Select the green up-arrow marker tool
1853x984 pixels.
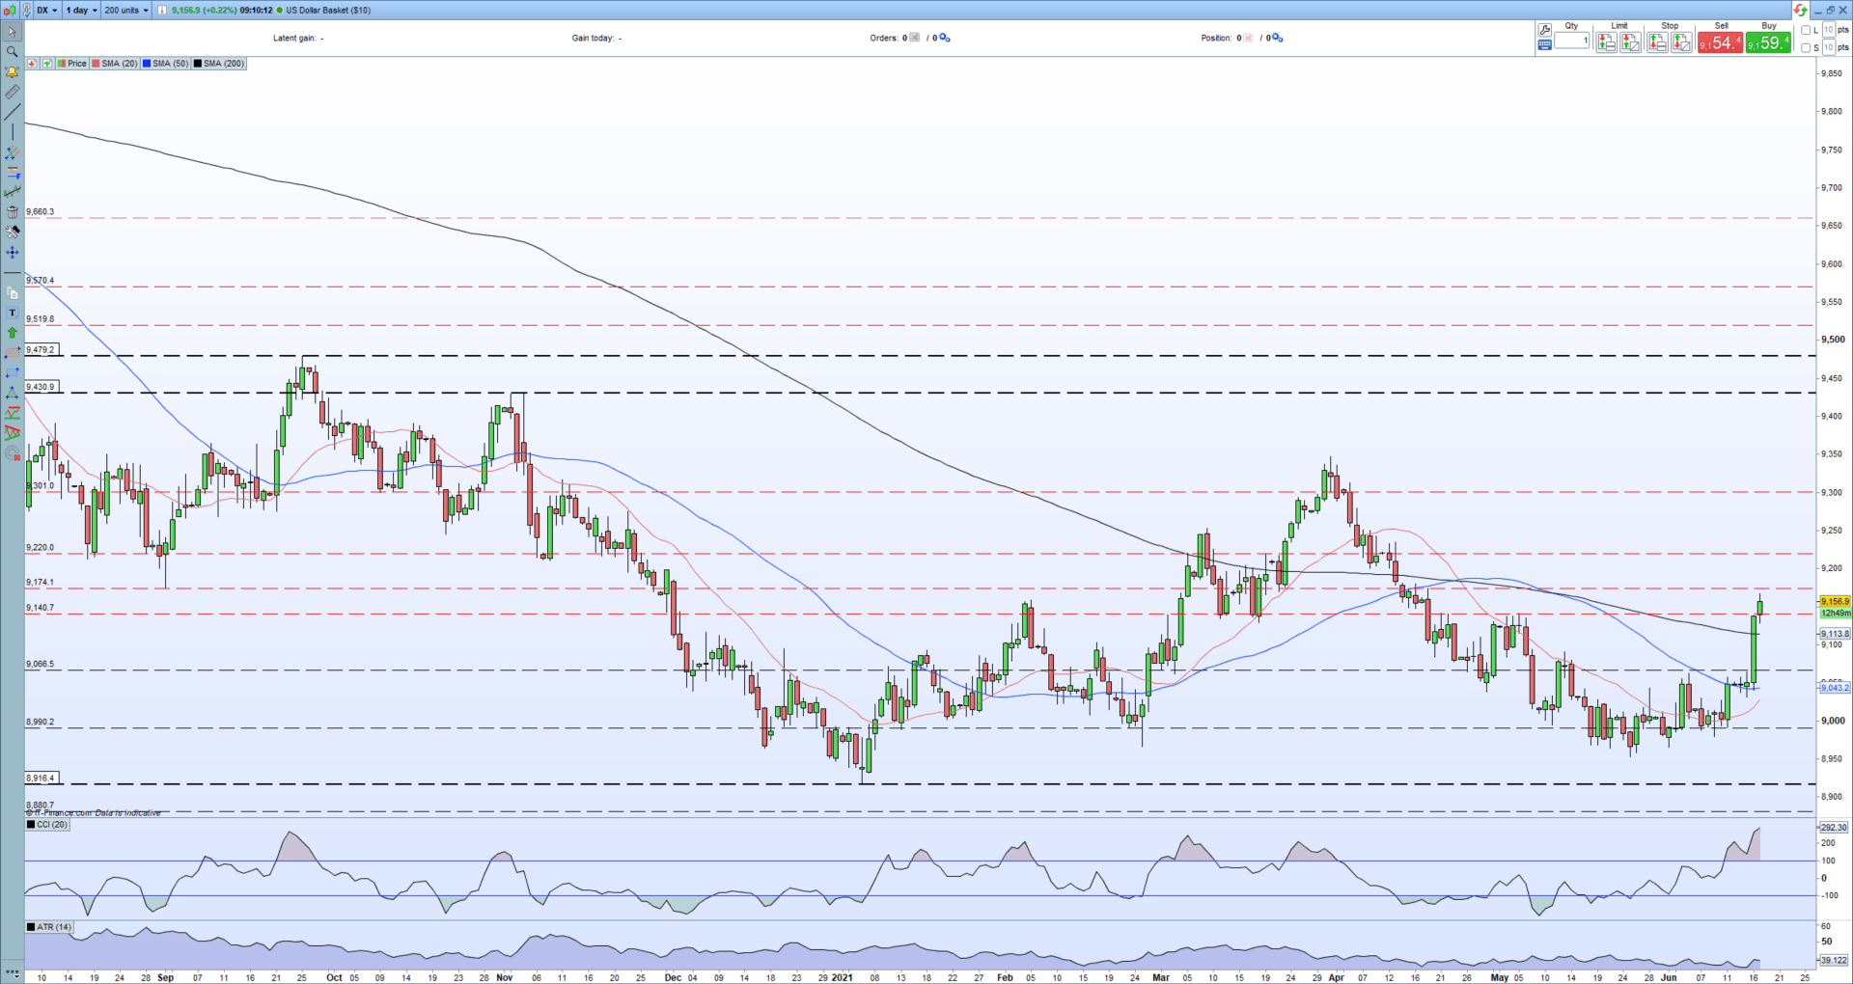(x=12, y=332)
